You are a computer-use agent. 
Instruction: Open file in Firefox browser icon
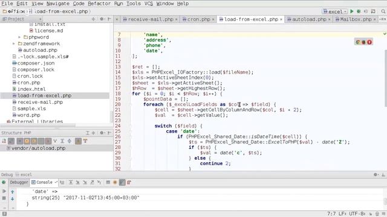point(363,42)
